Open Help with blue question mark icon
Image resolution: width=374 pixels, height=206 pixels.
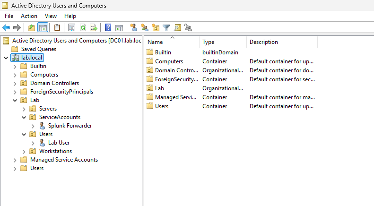click(108, 28)
